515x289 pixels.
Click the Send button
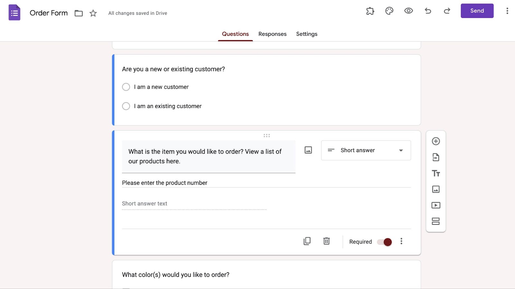pyautogui.click(x=477, y=11)
